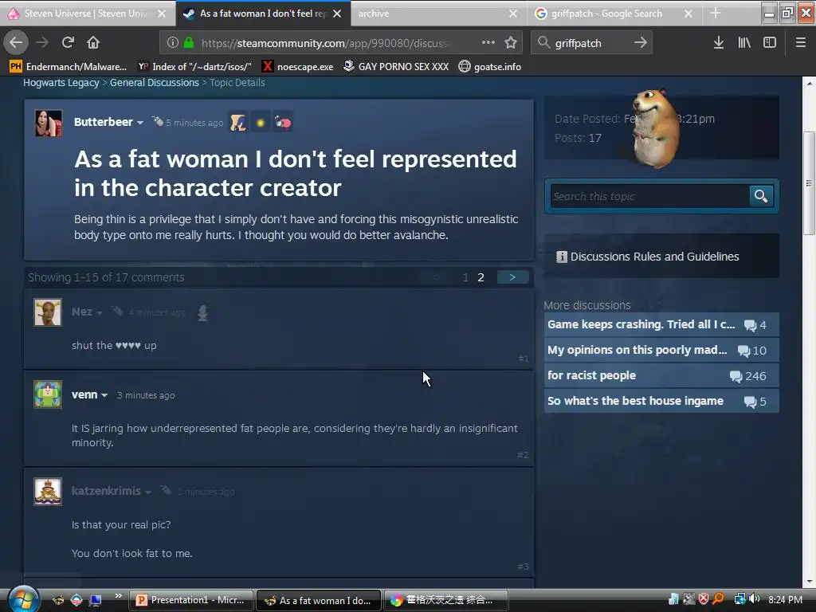
Task: Click the yellow star badge on original post
Action: 261,123
